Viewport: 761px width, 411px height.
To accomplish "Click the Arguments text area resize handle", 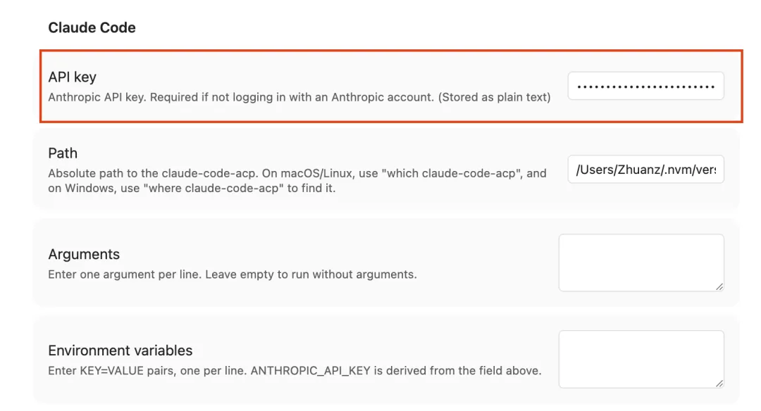I will point(719,286).
